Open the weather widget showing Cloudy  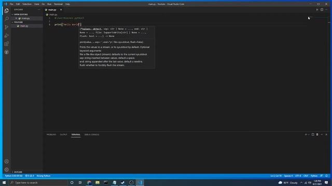[x=288, y=182]
